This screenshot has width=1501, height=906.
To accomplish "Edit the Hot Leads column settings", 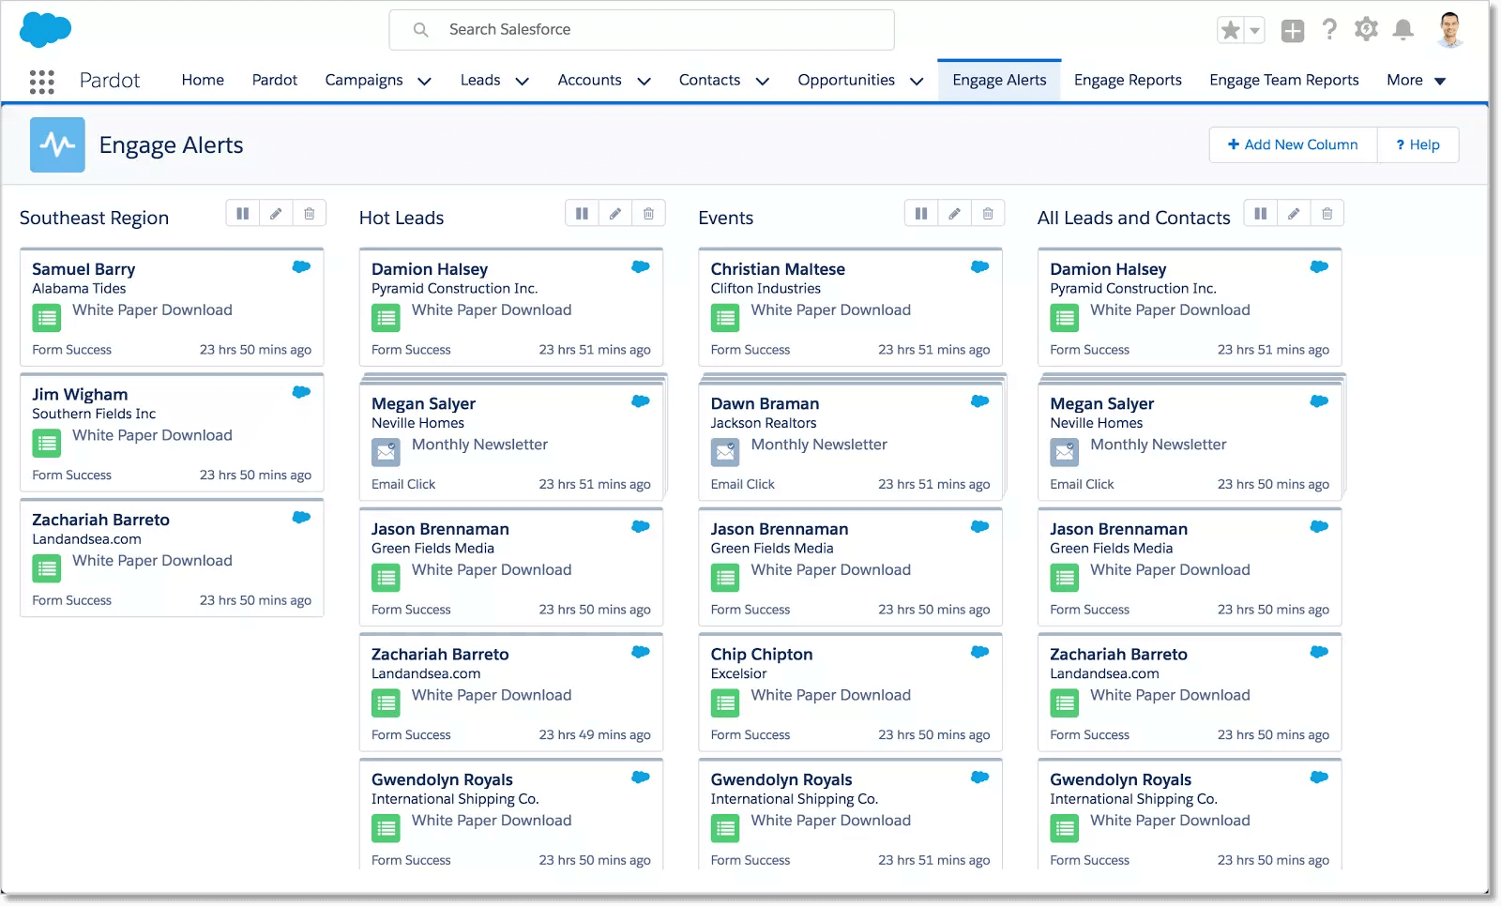I will pyautogui.click(x=615, y=213).
